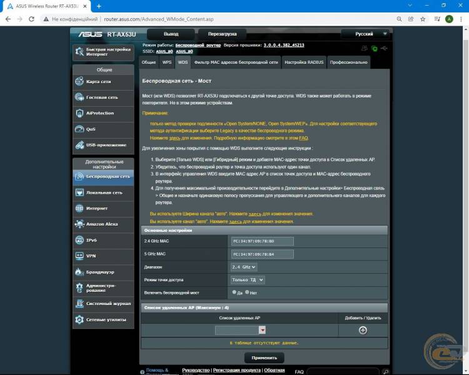Click the FAQ link in the note
Image resolution: width=469 pixels, height=375 pixels.
point(303,138)
